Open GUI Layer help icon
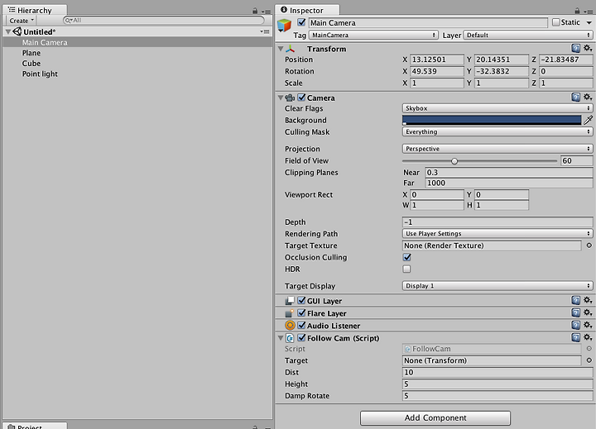This screenshot has height=429, width=596. (576, 300)
